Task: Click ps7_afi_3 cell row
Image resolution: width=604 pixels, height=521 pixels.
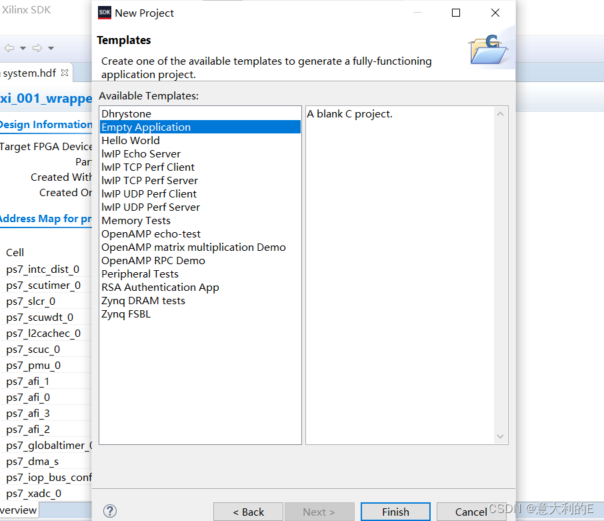Action: 28,414
